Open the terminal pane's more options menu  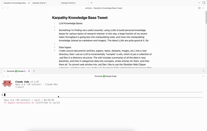[x=204, y=76]
